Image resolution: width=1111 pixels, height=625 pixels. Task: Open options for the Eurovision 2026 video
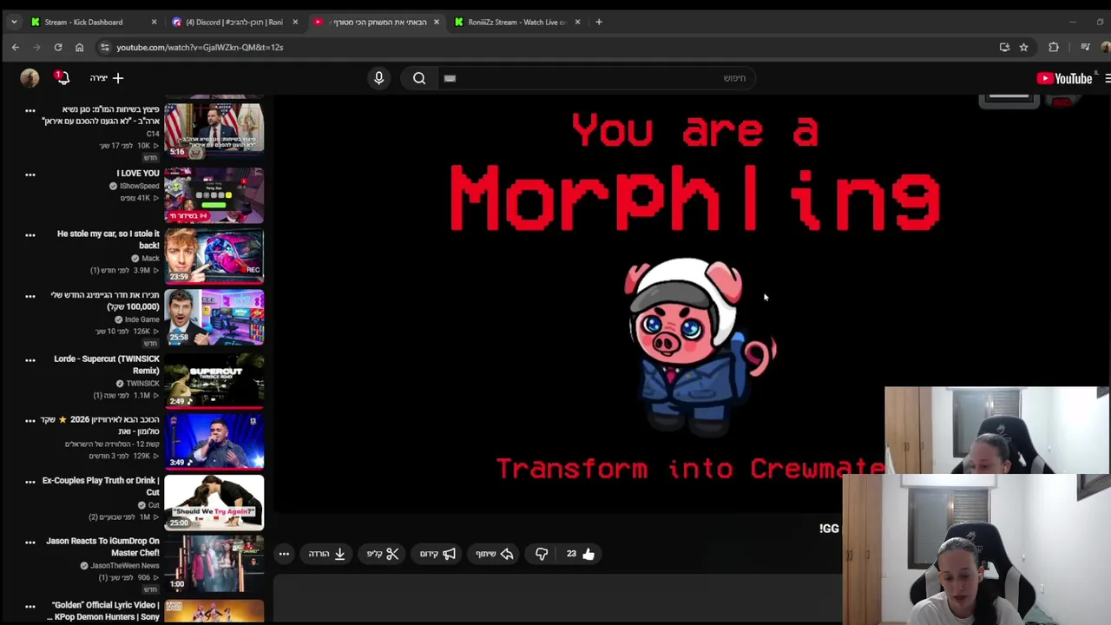click(x=30, y=421)
